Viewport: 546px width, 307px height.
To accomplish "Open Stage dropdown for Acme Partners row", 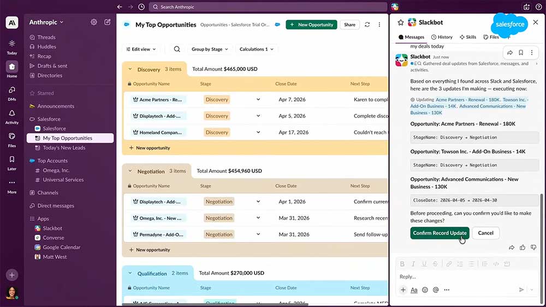I will pos(258,100).
